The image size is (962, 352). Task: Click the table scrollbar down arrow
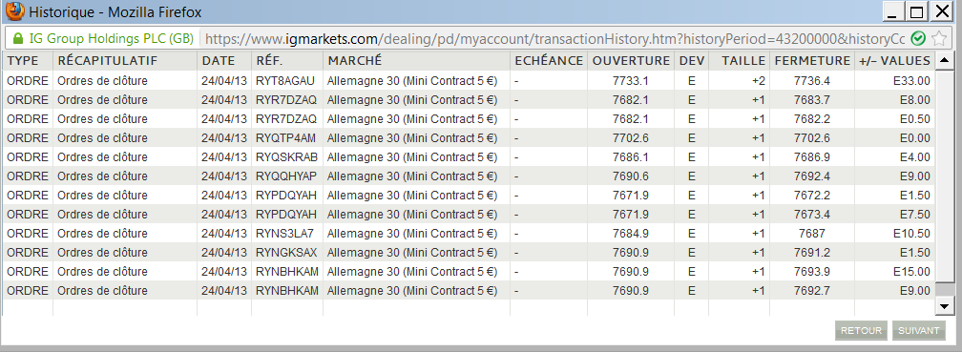(x=944, y=305)
